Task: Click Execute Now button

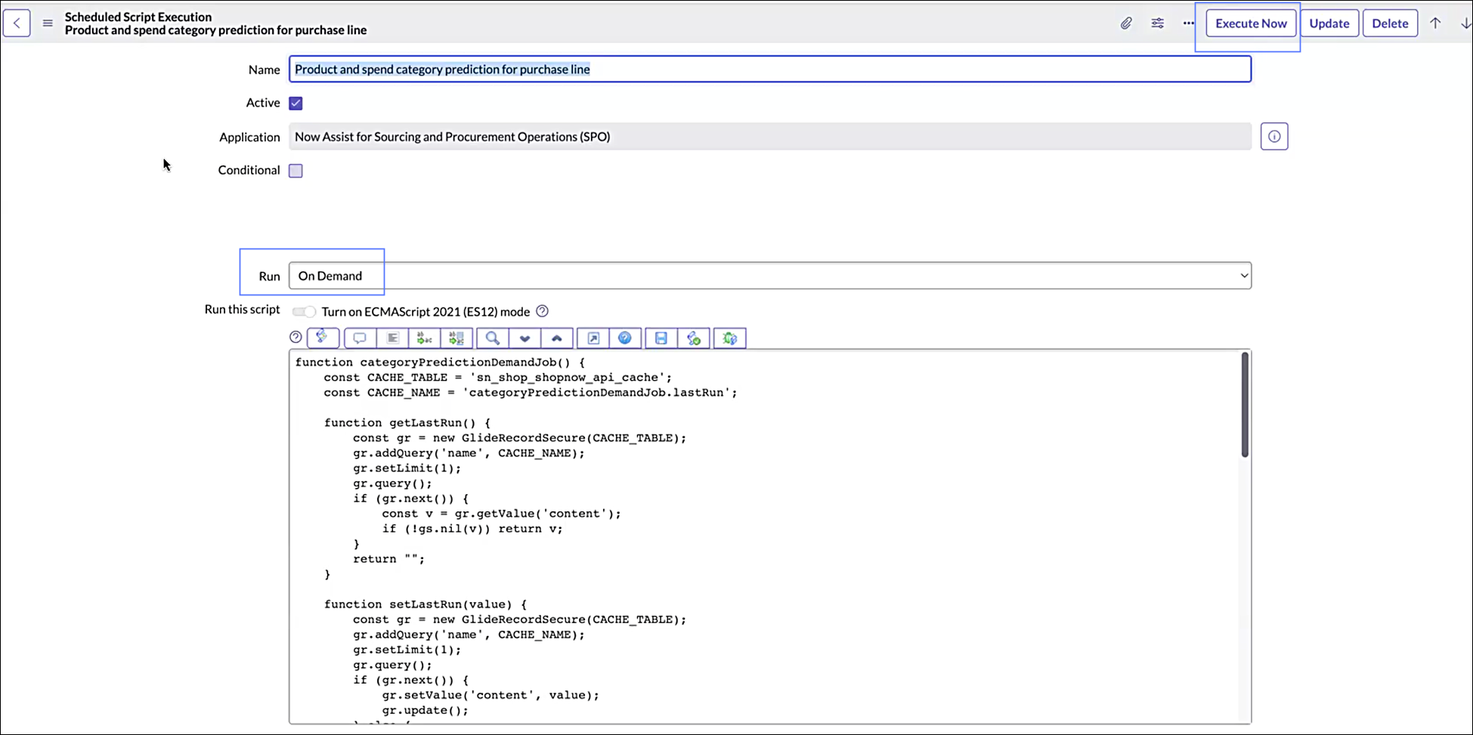Action: (x=1251, y=23)
